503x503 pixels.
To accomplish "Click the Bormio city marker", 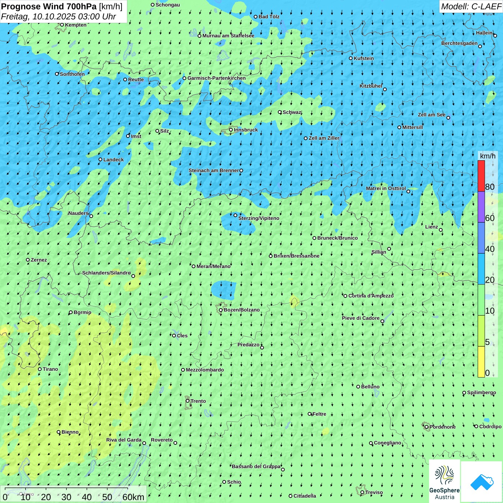I will [71, 313].
